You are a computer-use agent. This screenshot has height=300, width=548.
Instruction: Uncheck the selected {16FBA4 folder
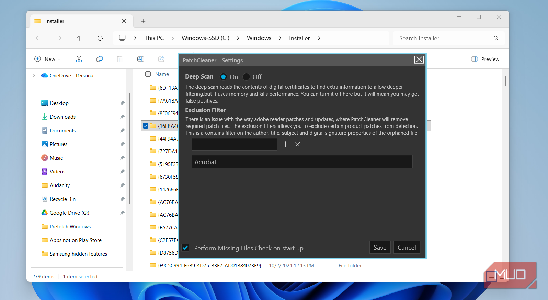coord(146,126)
